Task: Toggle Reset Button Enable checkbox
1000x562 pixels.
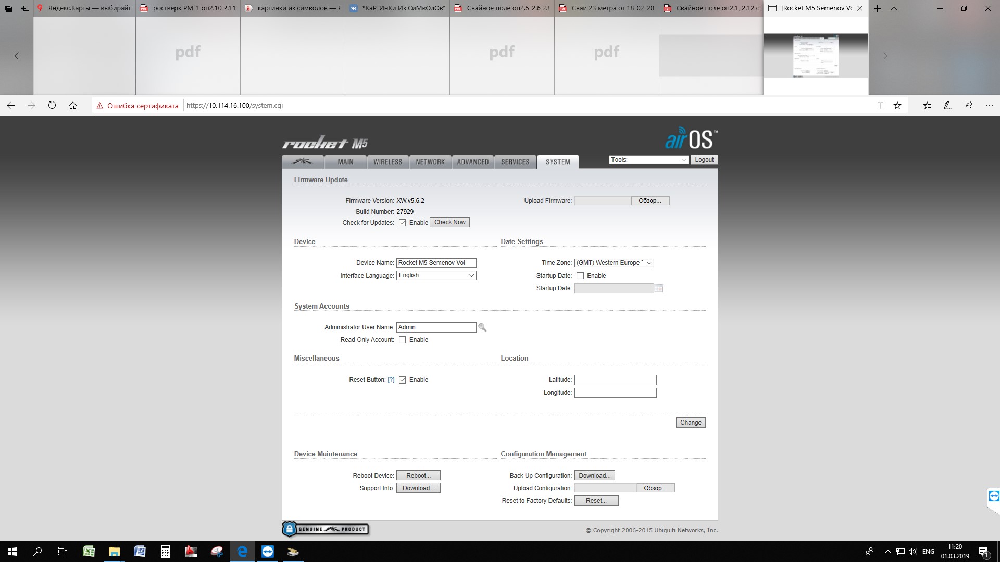Action: pos(402,380)
